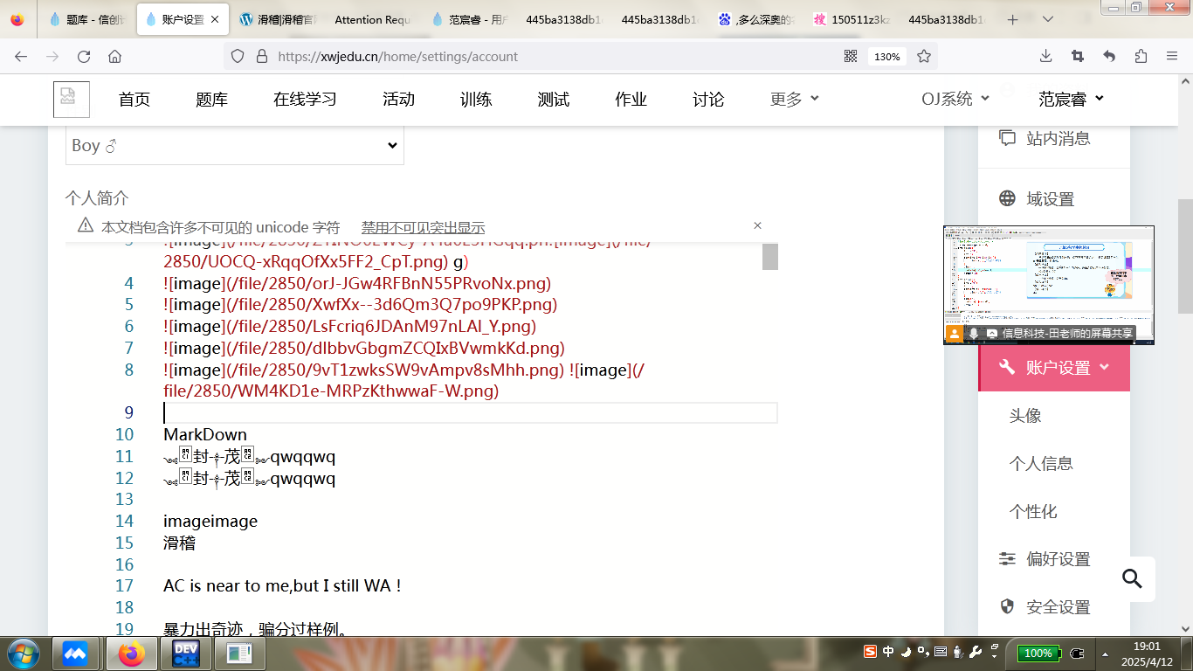
Task: Click the magnifier search floating button
Action: 1132,578
